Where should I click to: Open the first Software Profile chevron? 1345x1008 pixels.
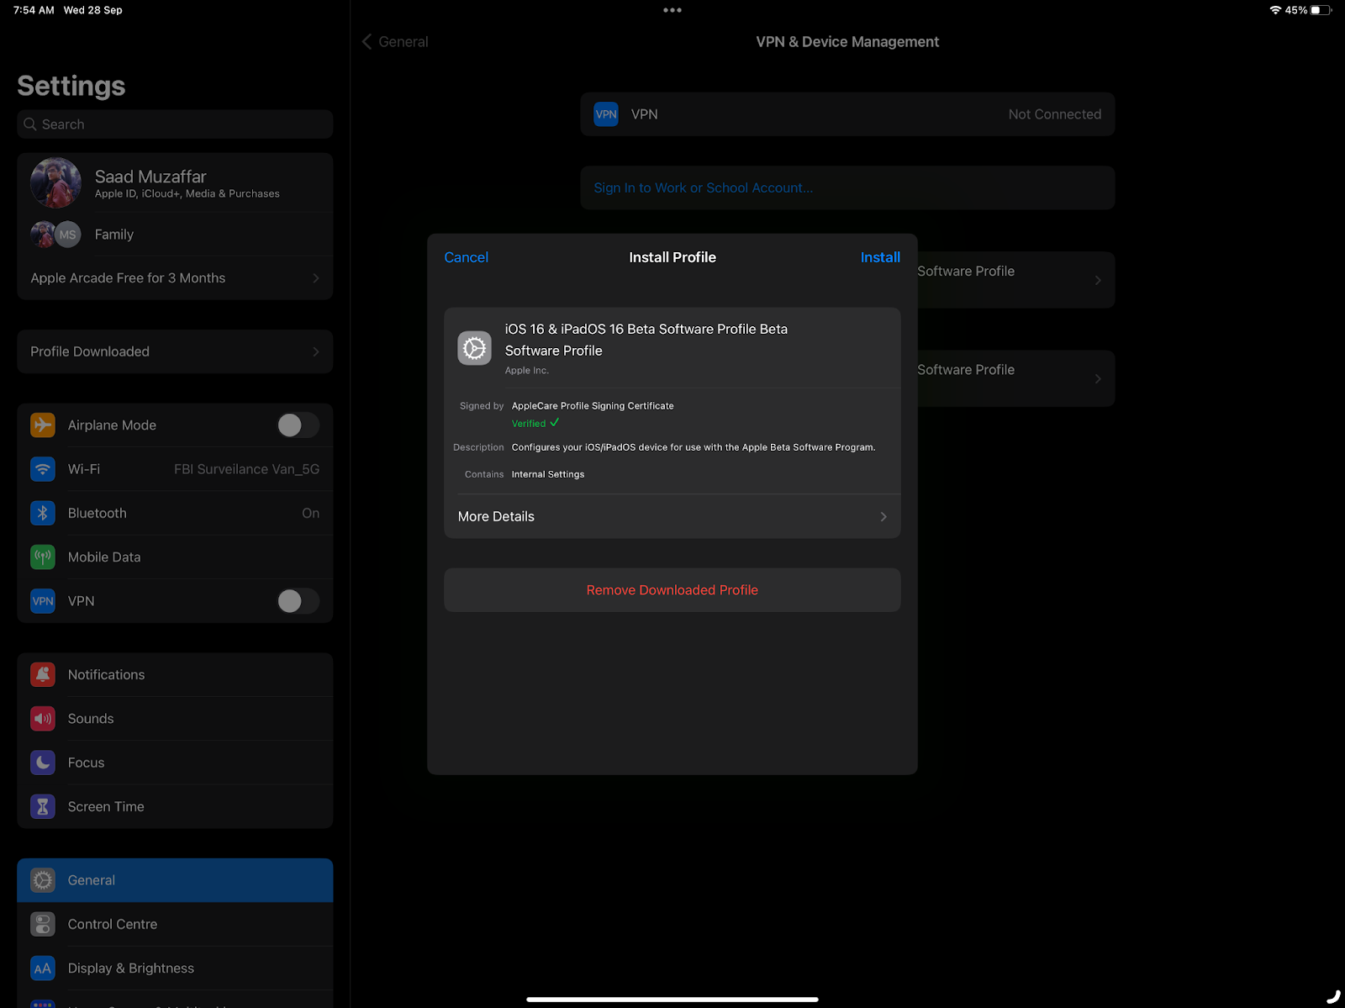pyautogui.click(x=1098, y=280)
